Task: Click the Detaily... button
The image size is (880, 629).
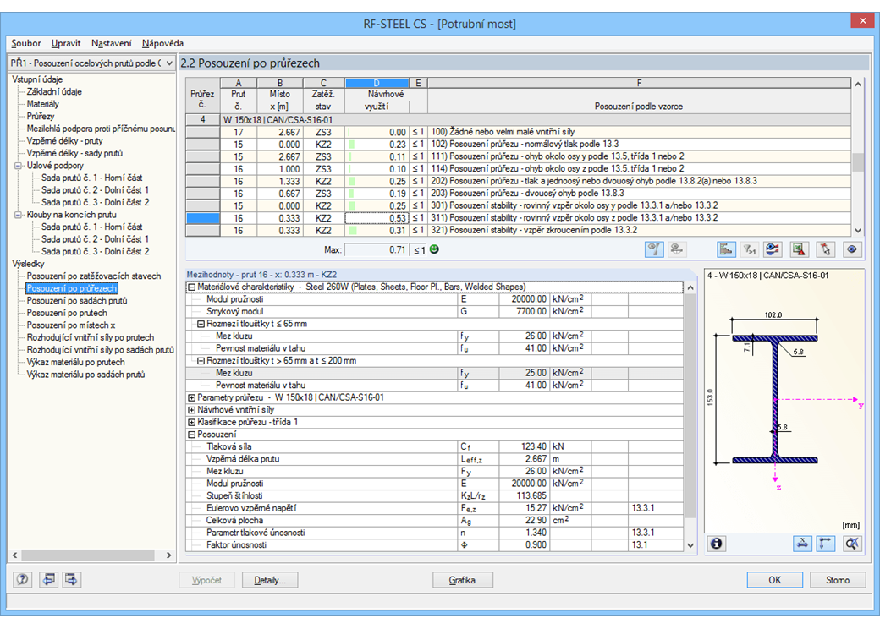Action: 269,580
